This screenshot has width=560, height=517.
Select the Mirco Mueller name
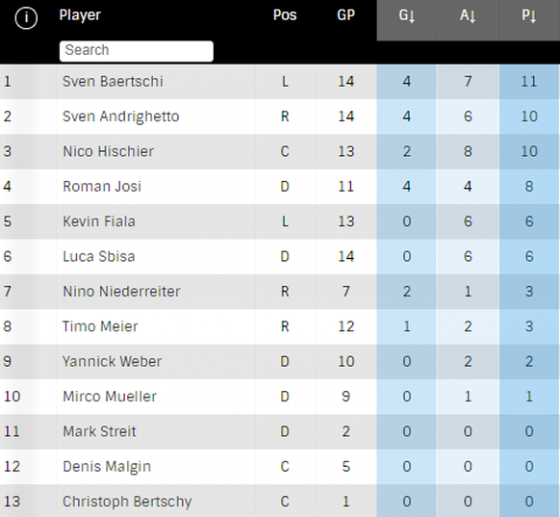(110, 397)
